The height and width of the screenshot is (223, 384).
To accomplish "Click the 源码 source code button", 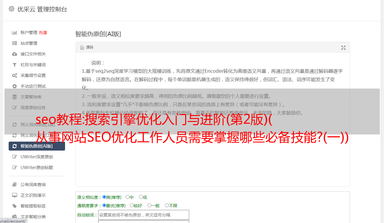I will pos(87,47).
